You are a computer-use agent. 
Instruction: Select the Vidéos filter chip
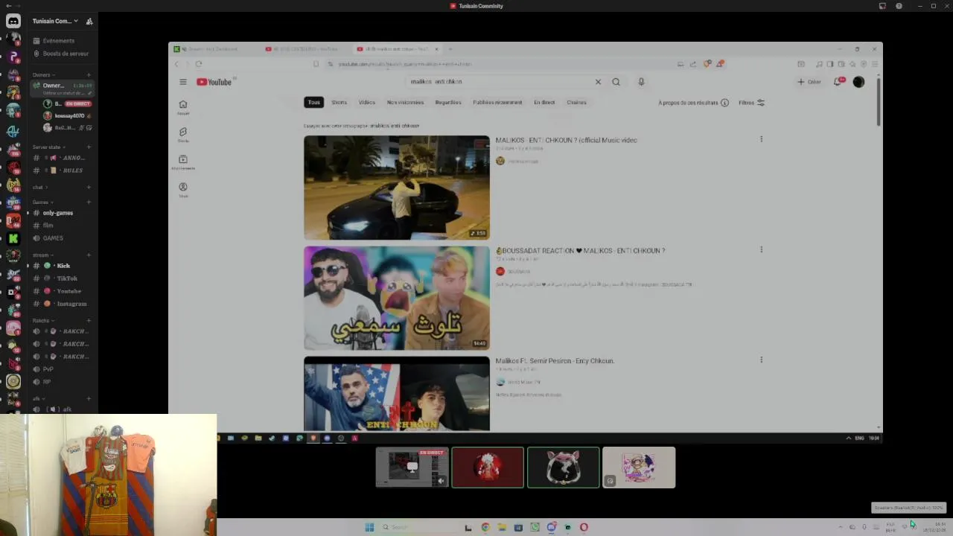(367, 102)
